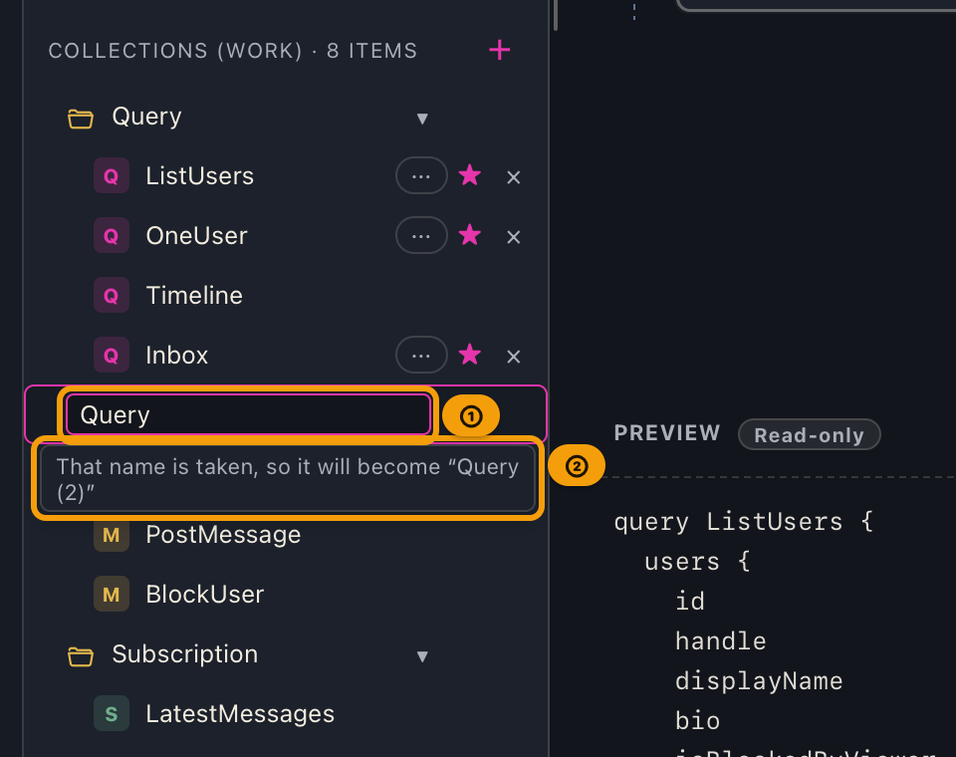
Task: Click the 'bio' field in preview
Action: (697, 721)
